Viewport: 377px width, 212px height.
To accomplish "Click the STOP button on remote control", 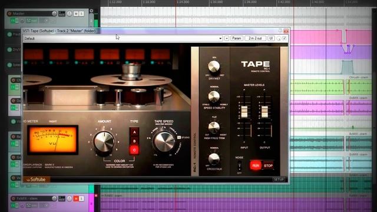I will click(x=268, y=165).
